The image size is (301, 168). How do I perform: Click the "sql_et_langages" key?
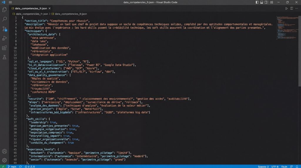click(x=40, y=62)
